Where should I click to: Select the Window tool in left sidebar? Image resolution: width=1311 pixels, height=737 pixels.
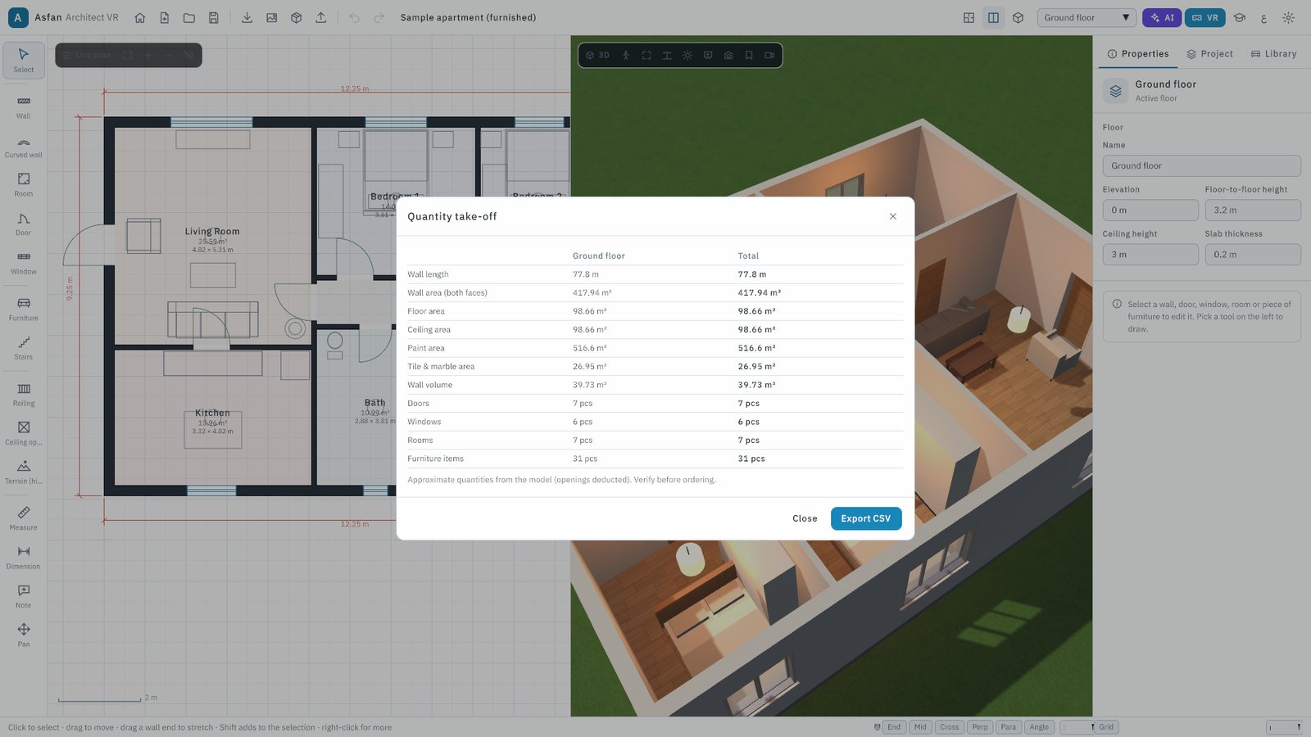tap(24, 262)
